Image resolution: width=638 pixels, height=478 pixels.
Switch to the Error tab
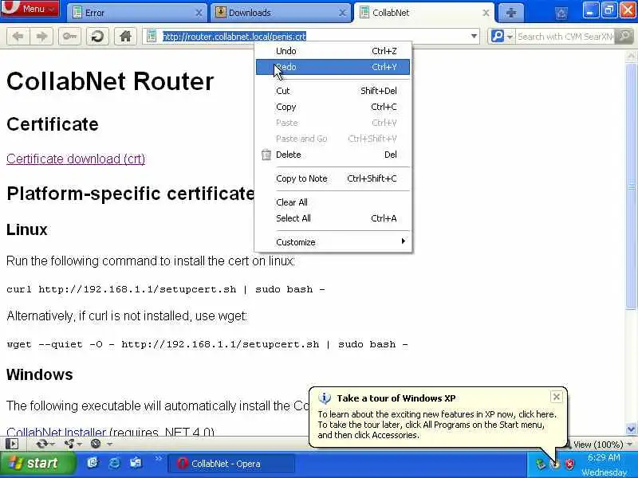(x=136, y=13)
